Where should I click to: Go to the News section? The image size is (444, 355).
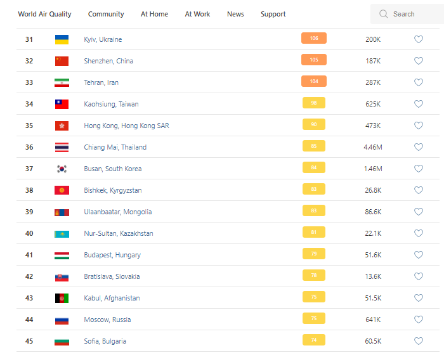(235, 14)
